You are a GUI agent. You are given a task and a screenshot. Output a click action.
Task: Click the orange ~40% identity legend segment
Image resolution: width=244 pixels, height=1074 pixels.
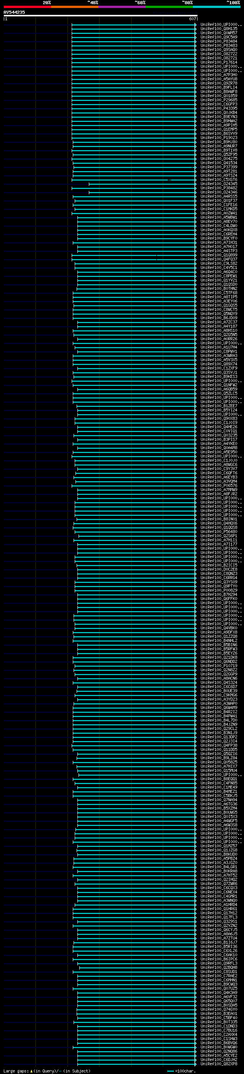tap(75, 7)
